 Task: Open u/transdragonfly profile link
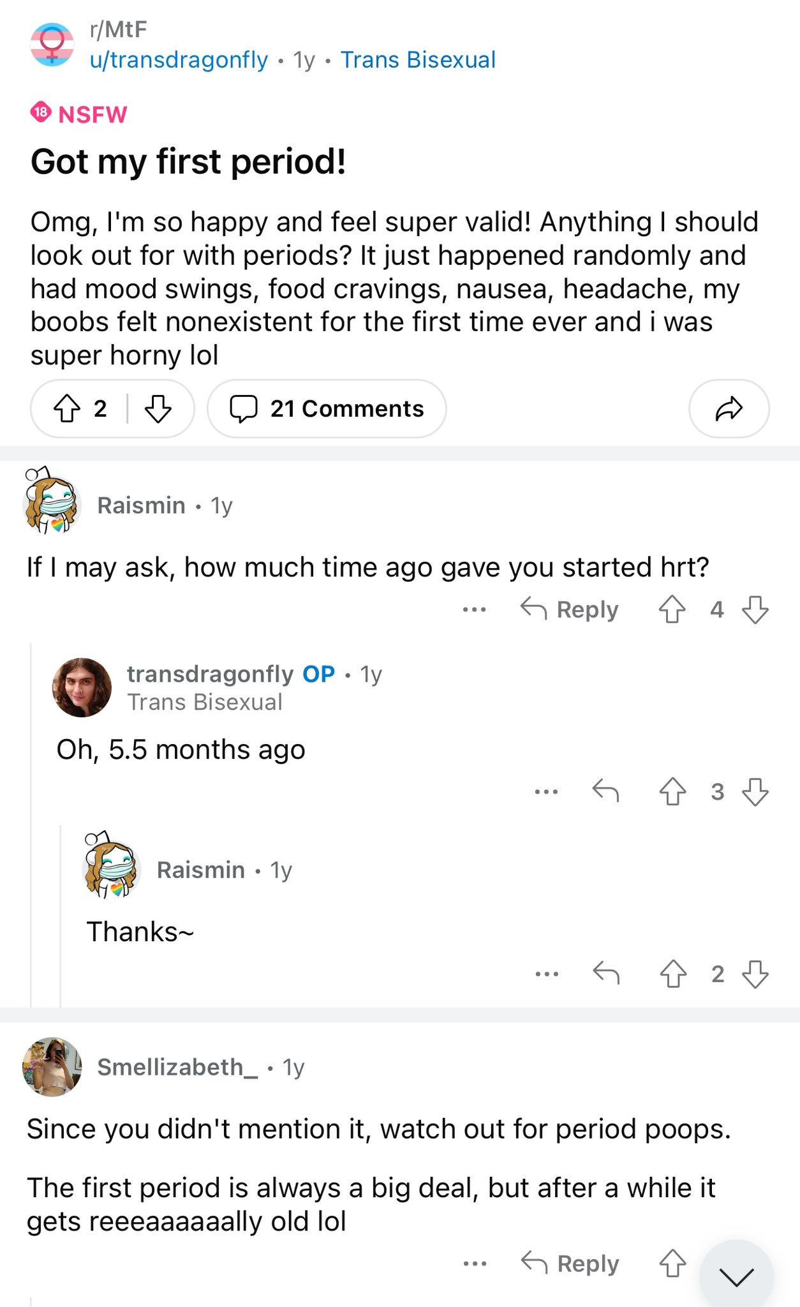tap(179, 60)
